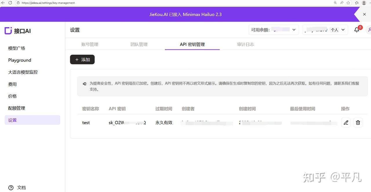The width and height of the screenshot is (371, 192).
Task: Click the 添加 add key button
Action: pyautogui.click(x=82, y=60)
